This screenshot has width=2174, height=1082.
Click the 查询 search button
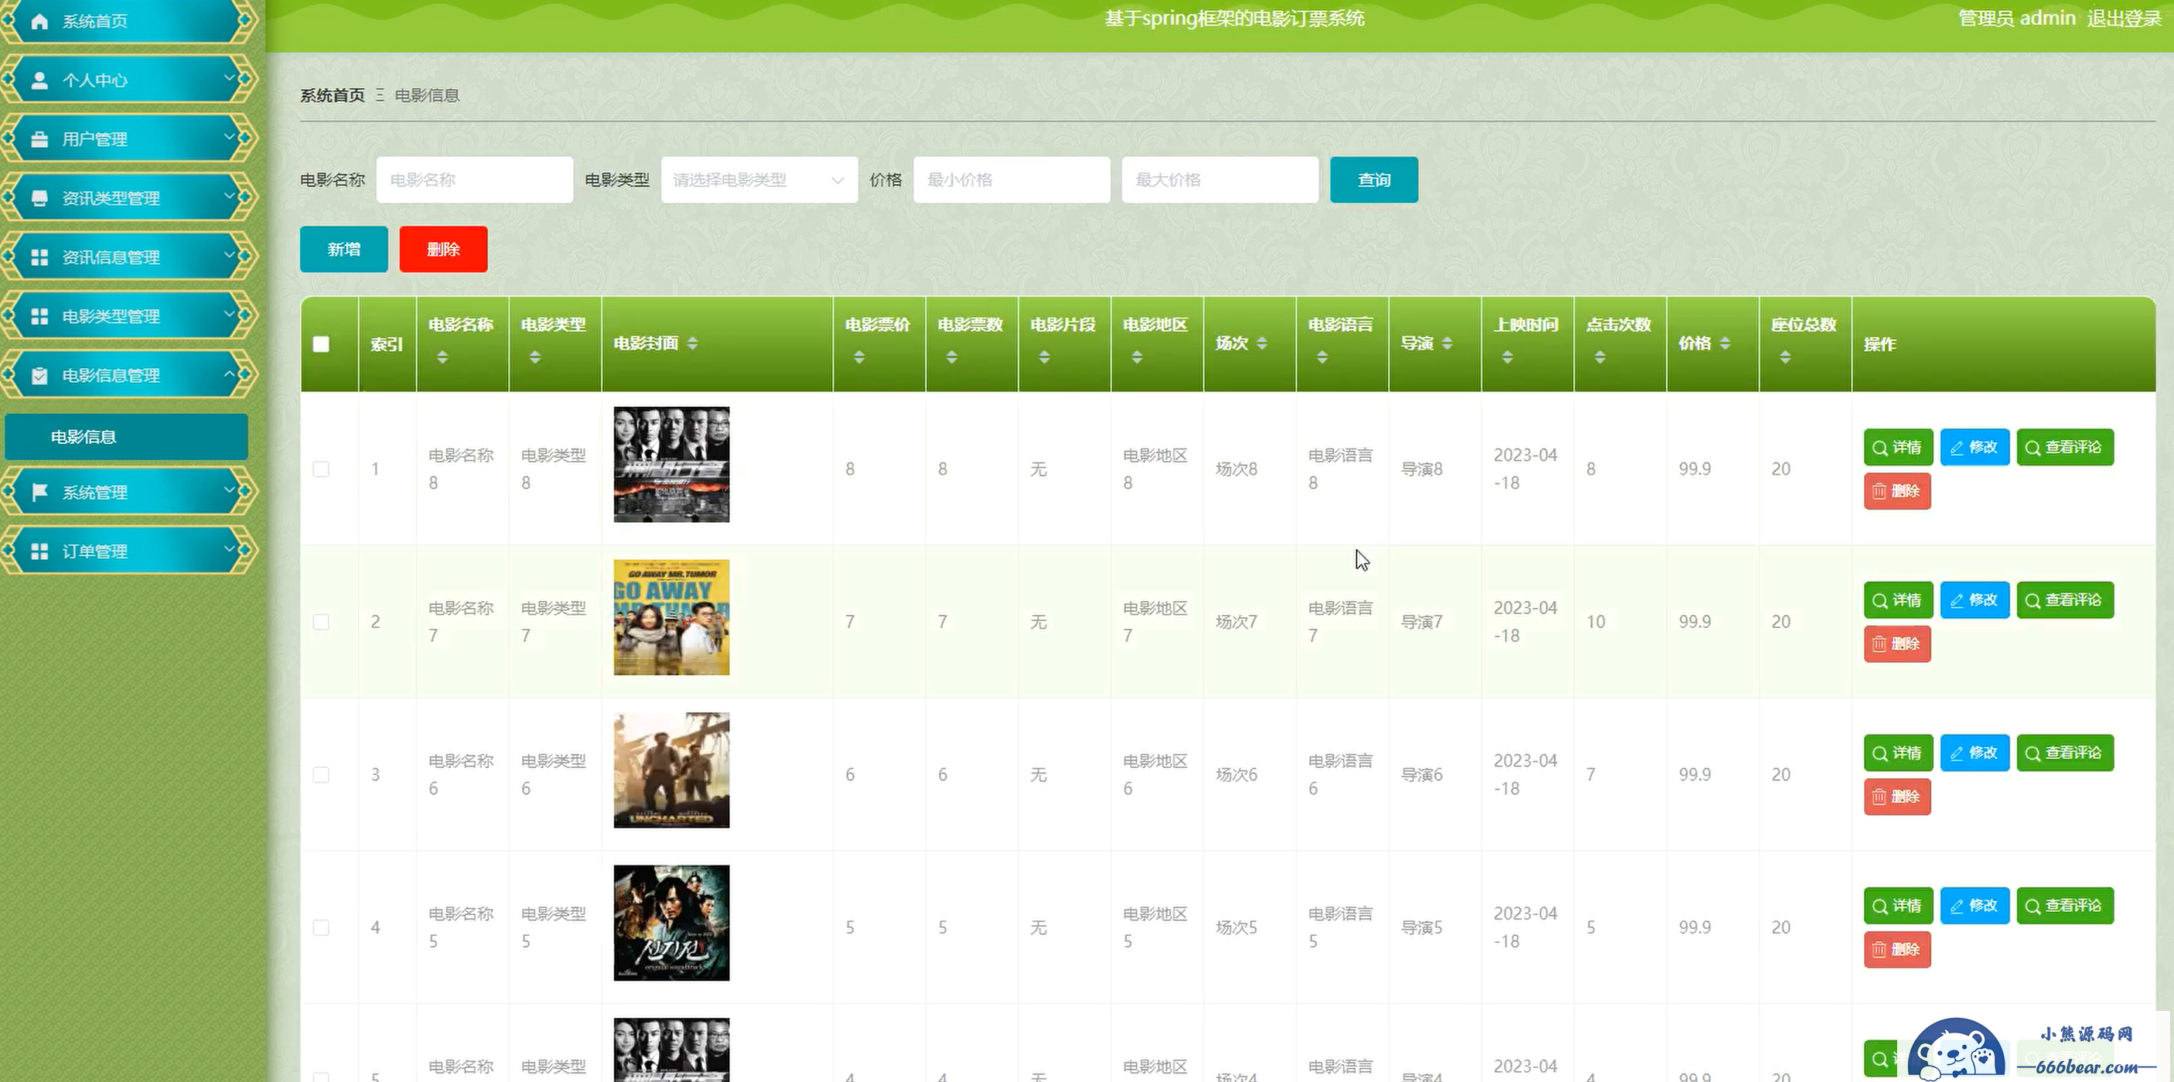[1374, 179]
